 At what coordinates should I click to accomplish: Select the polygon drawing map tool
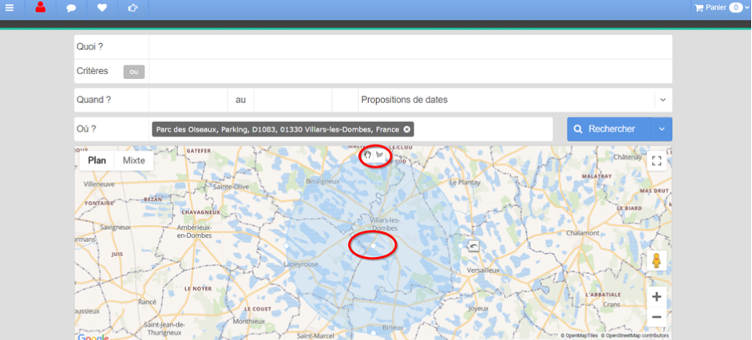click(x=380, y=155)
